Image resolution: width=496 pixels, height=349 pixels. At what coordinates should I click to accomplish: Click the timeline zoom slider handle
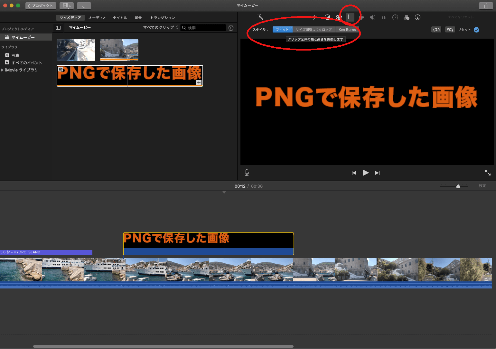point(458,186)
